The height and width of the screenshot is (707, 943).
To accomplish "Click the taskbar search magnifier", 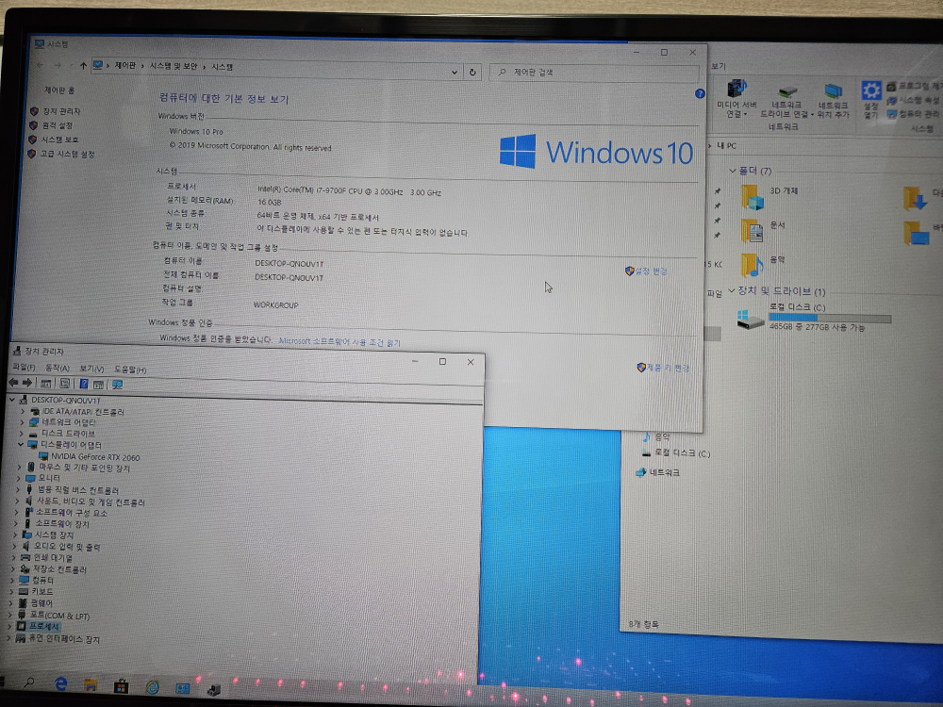I will tap(28, 682).
